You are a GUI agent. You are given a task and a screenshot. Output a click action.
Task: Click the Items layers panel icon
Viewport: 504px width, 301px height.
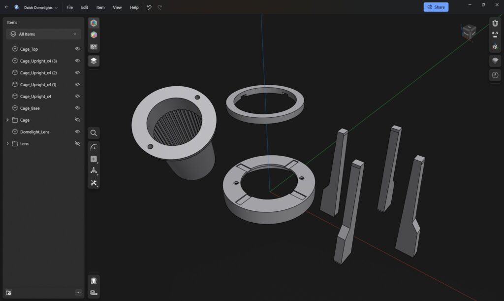(x=94, y=61)
